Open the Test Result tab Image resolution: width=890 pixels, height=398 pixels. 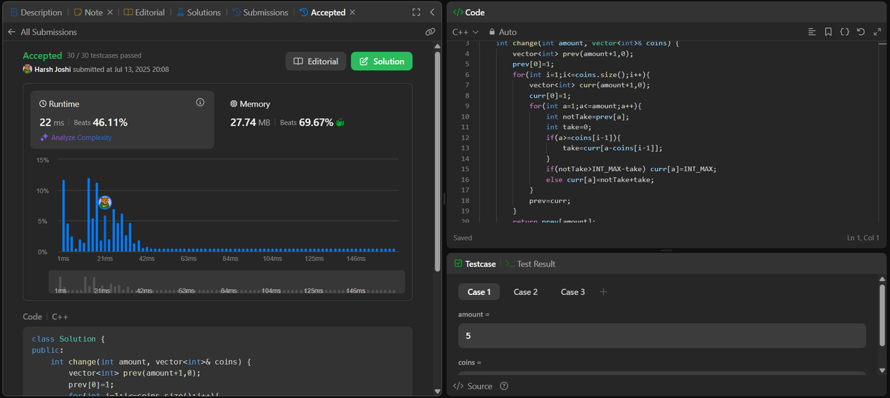[530, 264]
